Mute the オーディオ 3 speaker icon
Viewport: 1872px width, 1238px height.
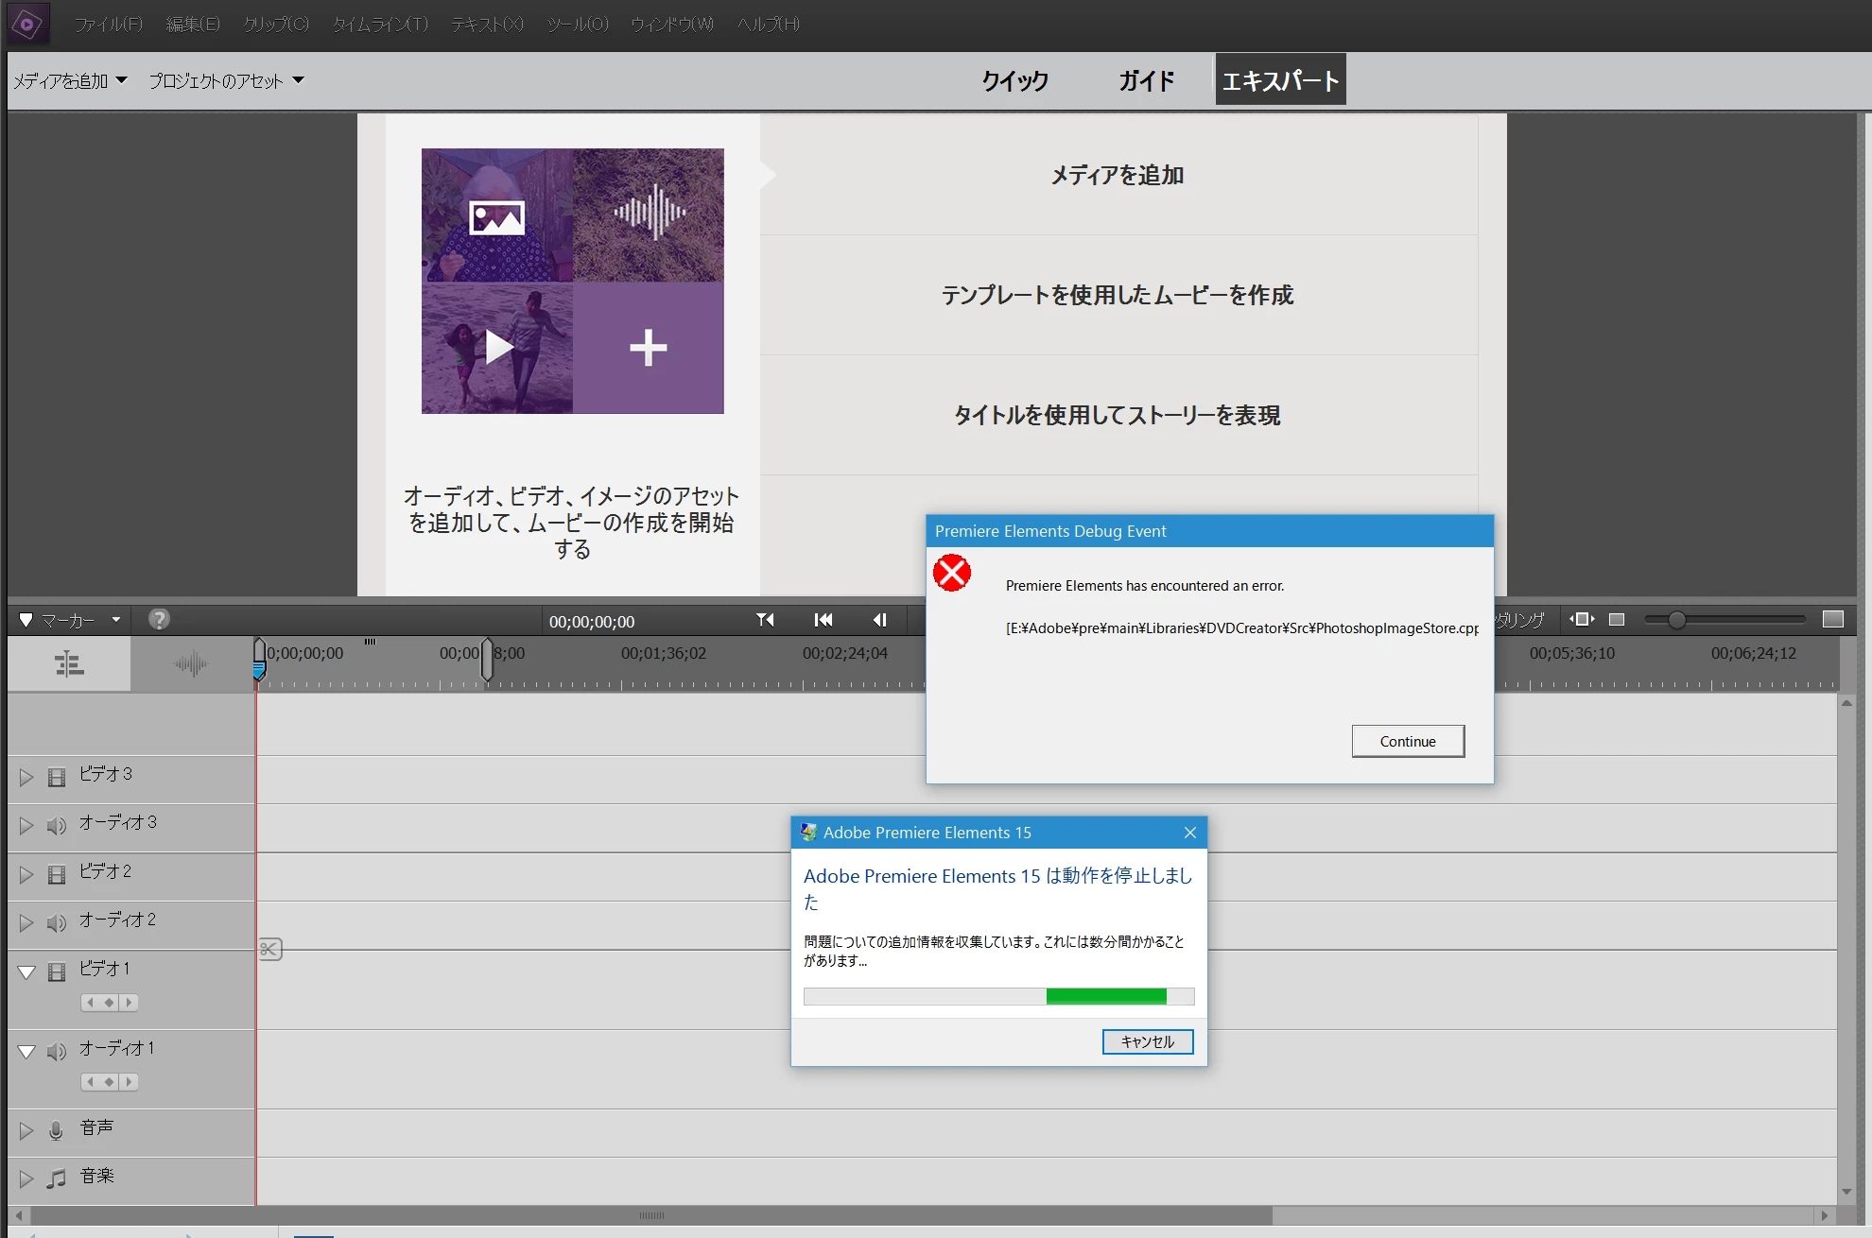click(x=57, y=826)
